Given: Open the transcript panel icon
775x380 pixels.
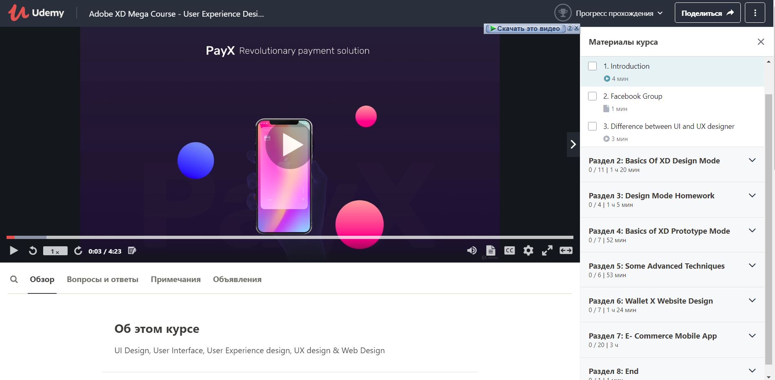Looking at the screenshot, I should [x=491, y=251].
